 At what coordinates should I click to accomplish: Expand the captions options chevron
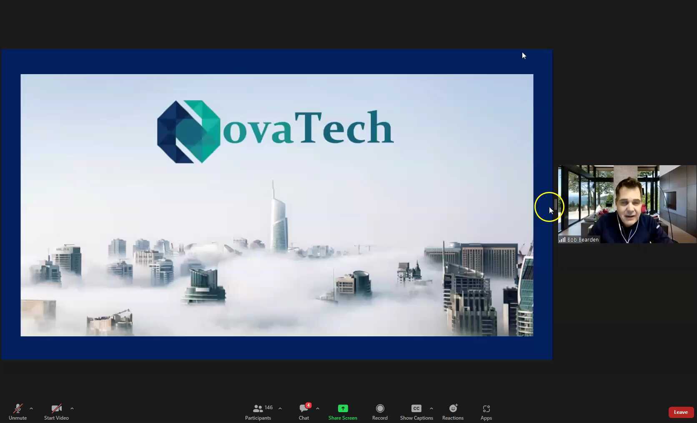point(431,409)
